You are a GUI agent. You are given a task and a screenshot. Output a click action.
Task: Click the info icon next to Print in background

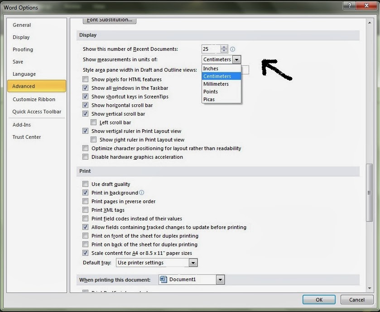click(142, 193)
